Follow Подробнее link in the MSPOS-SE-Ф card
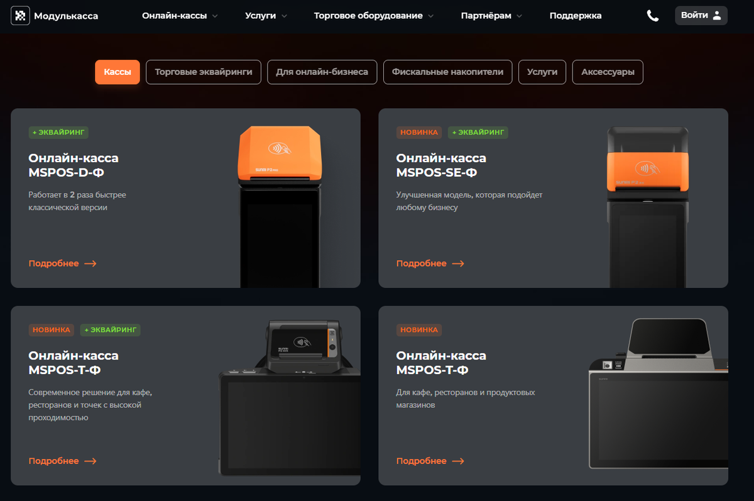This screenshot has height=501, width=754. (x=430, y=263)
